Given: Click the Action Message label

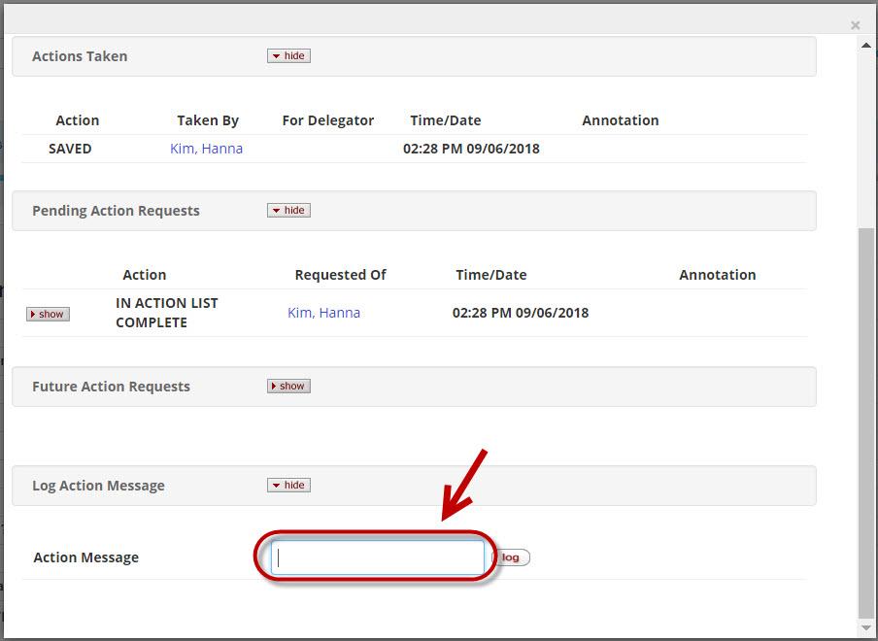Looking at the screenshot, I should click(x=86, y=557).
